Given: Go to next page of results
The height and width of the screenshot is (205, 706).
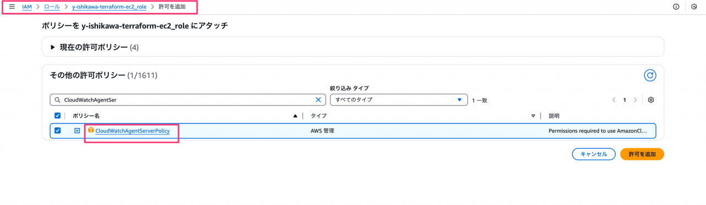Looking at the screenshot, I should [635, 100].
